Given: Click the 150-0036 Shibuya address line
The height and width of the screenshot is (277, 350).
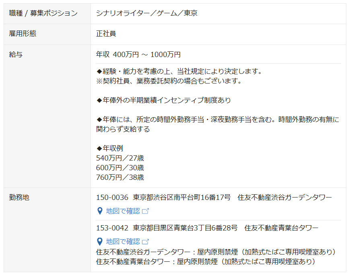Looking at the screenshot, I should (x=214, y=198).
